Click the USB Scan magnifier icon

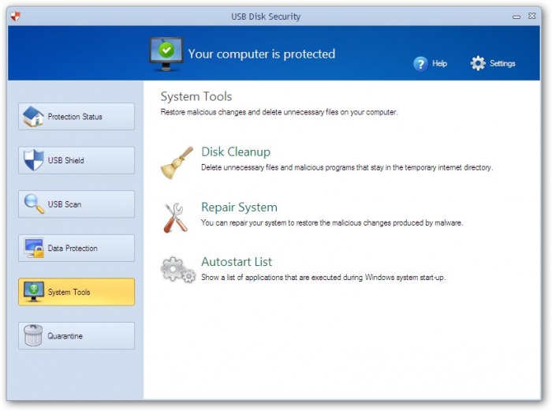(x=34, y=204)
